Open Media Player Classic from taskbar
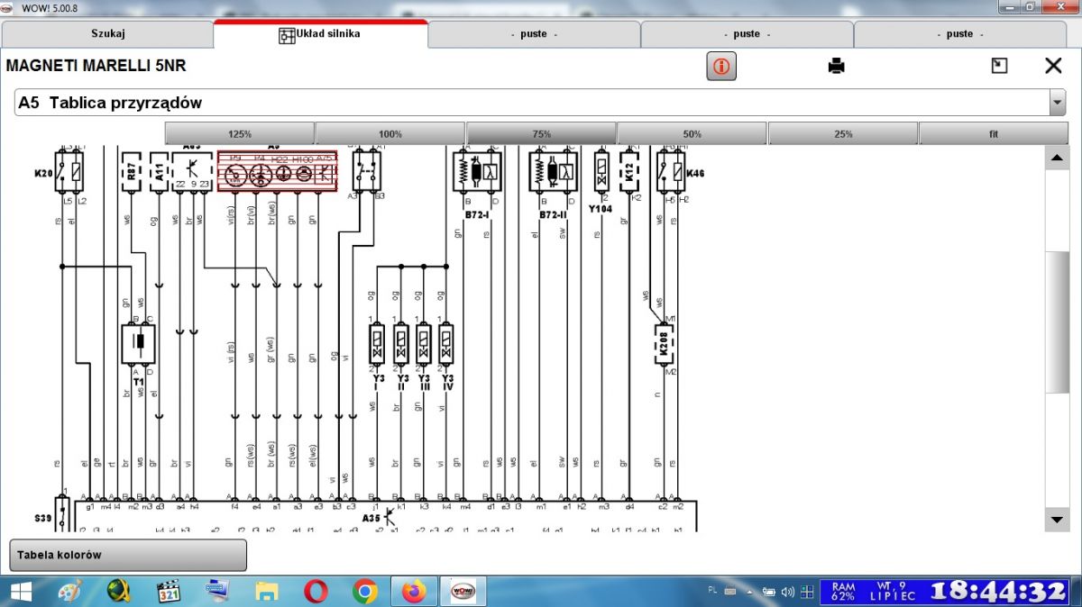The image size is (1082, 607). pos(169,592)
